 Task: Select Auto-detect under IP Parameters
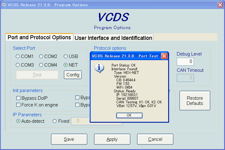click(x=18, y=121)
